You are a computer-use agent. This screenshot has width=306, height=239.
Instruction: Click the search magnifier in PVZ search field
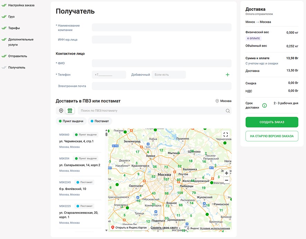click(227, 111)
